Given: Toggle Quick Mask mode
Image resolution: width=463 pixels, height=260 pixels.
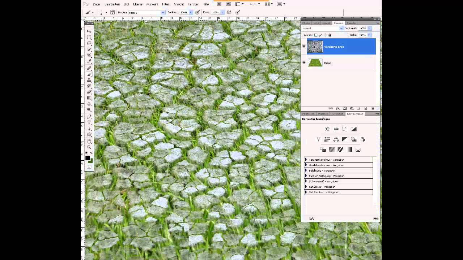Looking at the screenshot, I should point(89,167).
